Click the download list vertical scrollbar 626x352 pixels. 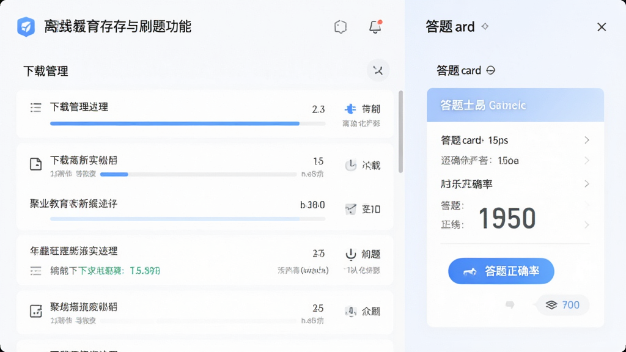400,132
